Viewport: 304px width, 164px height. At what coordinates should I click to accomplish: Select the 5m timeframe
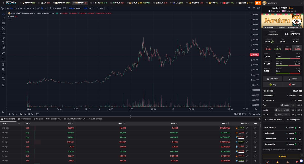click(15, 8)
